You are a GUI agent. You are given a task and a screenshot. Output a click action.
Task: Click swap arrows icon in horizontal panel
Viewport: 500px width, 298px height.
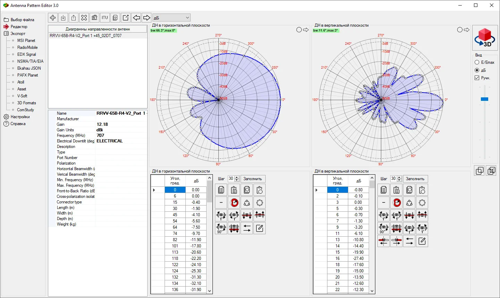(247, 228)
